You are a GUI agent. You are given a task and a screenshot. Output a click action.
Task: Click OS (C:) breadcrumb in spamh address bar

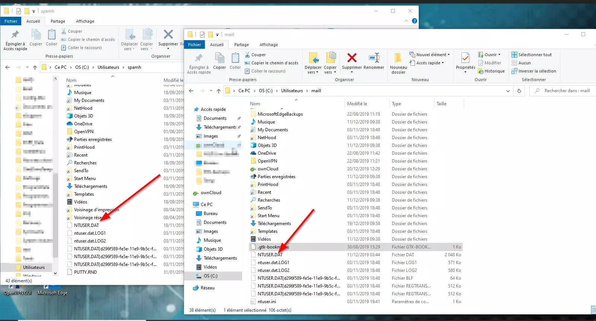tap(82, 67)
